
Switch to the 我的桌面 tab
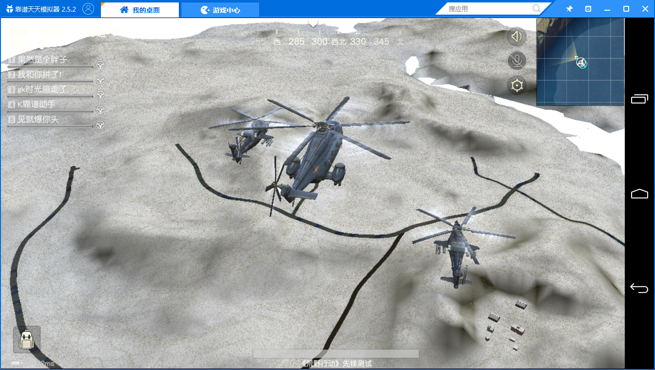(140, 10)
